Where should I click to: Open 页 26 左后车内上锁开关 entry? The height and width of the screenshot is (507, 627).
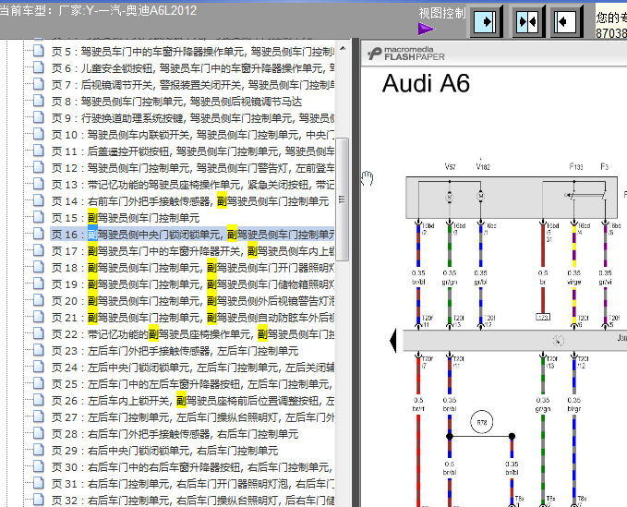[x=193, y=401]
